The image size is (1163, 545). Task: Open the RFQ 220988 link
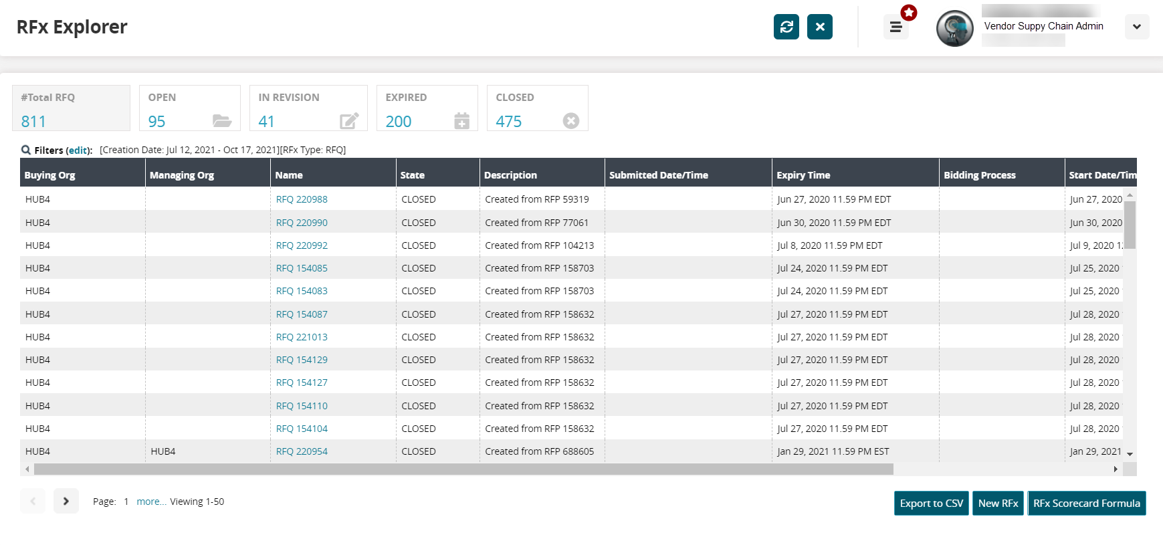tap(302, 199)
